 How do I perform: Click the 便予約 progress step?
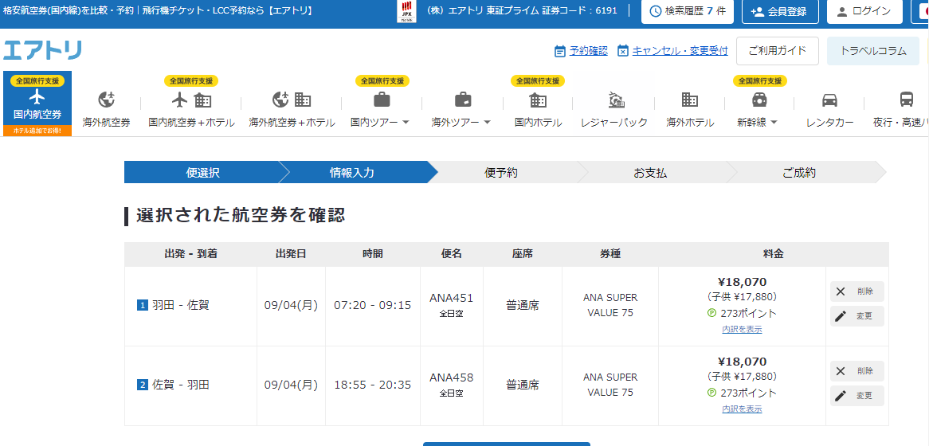501,173
